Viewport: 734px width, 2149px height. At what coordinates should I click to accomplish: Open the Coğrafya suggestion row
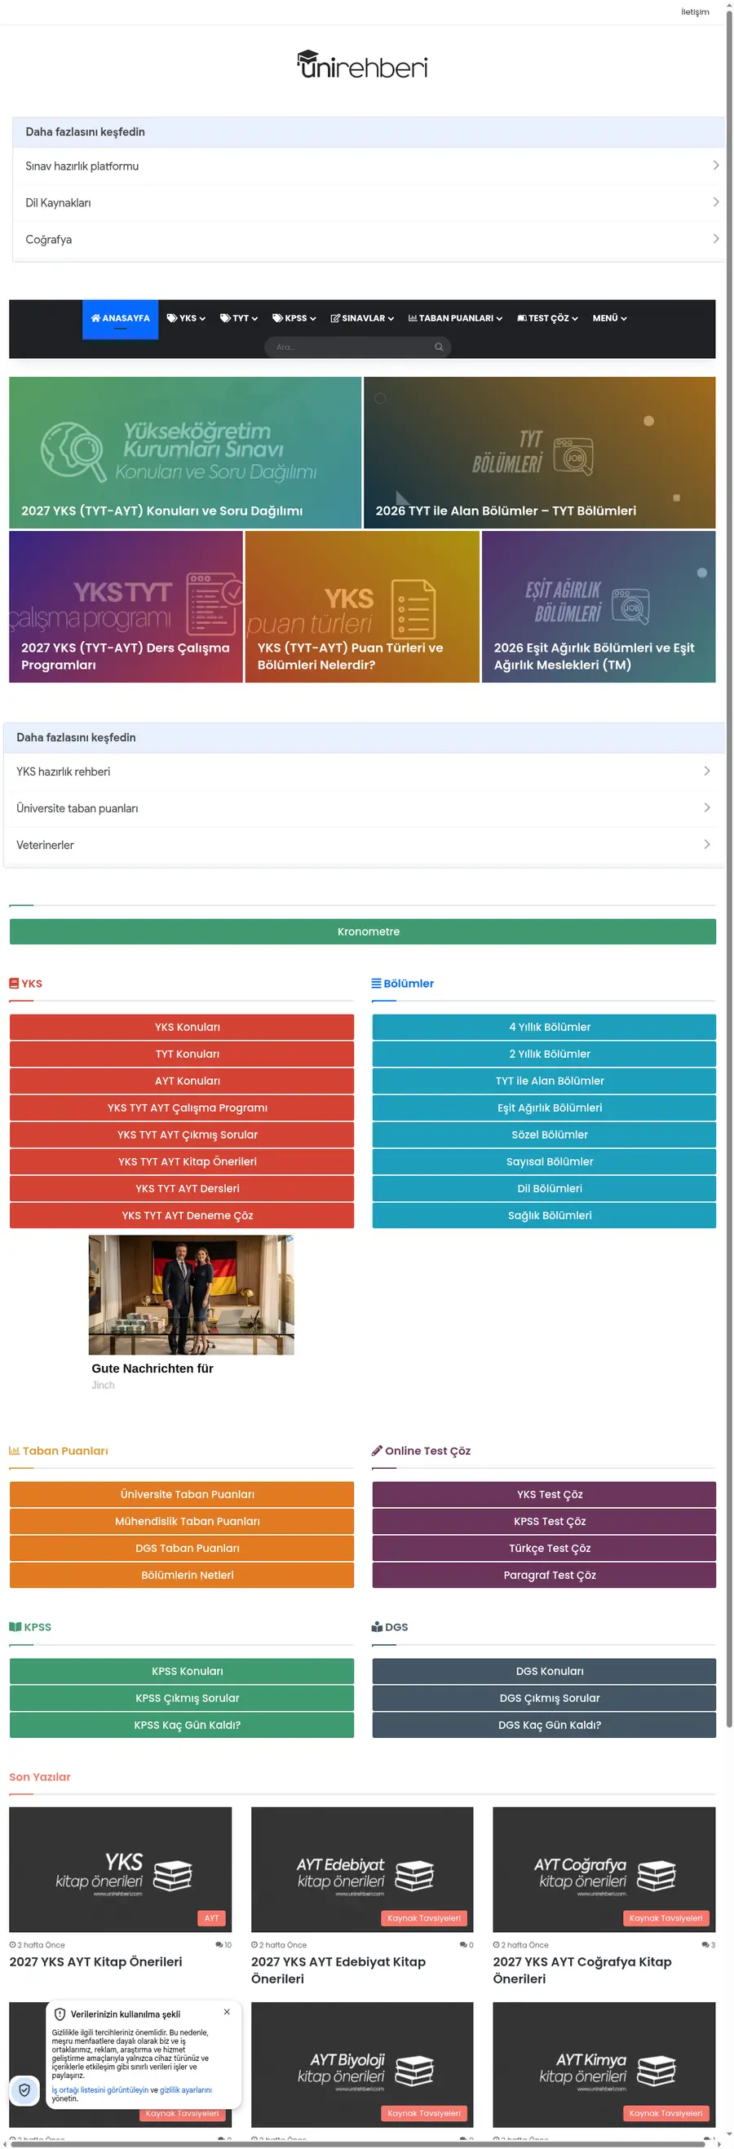point(368,240)
